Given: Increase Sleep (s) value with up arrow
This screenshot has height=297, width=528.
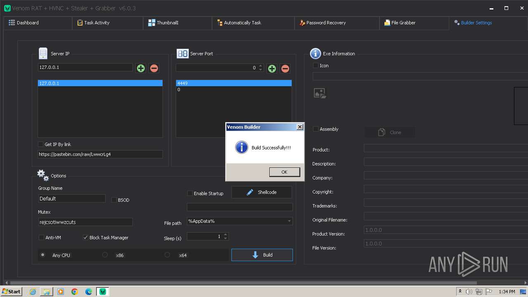Looking at the screenshot, I should pos(225,235).
